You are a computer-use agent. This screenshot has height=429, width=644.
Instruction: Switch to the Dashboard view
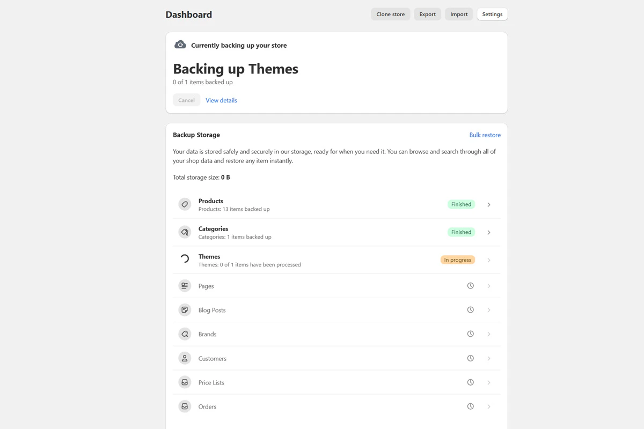click(x=188, y=14)
